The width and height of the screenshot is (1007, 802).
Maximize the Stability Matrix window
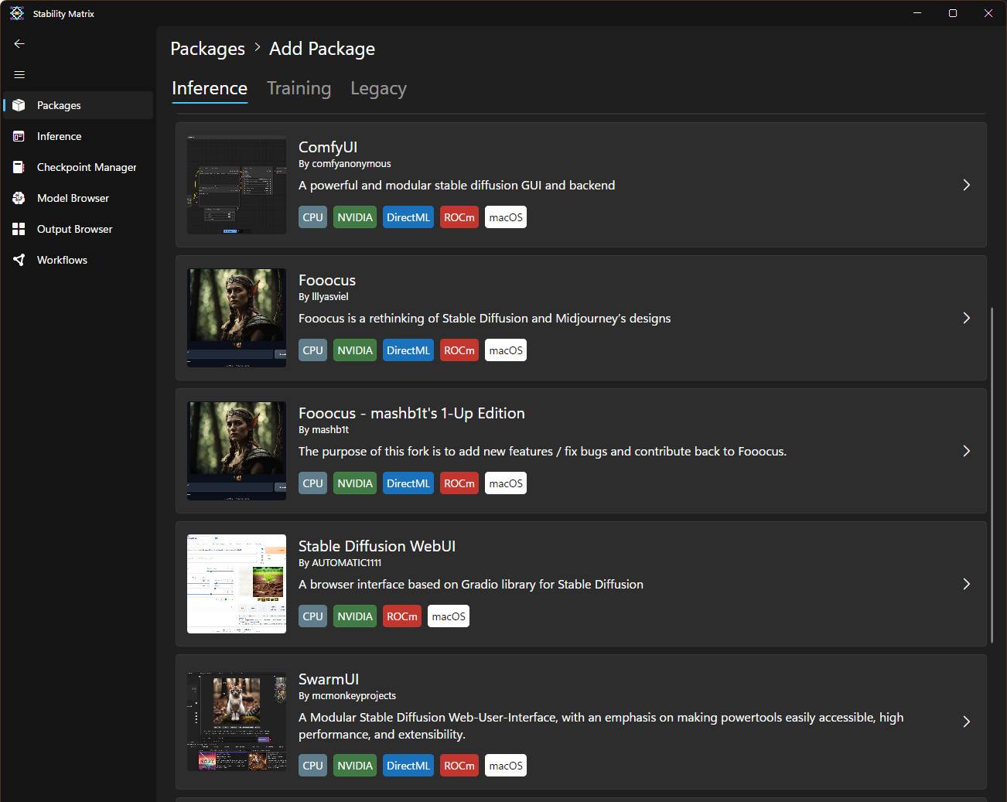953,13
